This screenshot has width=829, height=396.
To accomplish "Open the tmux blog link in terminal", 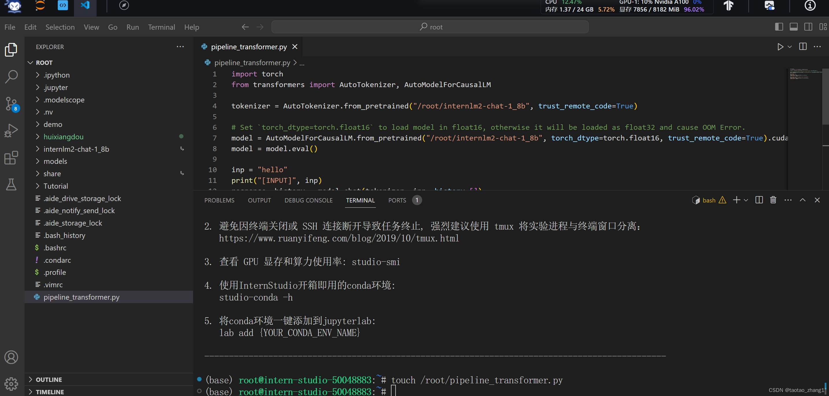I will click(x=339, y=238).
